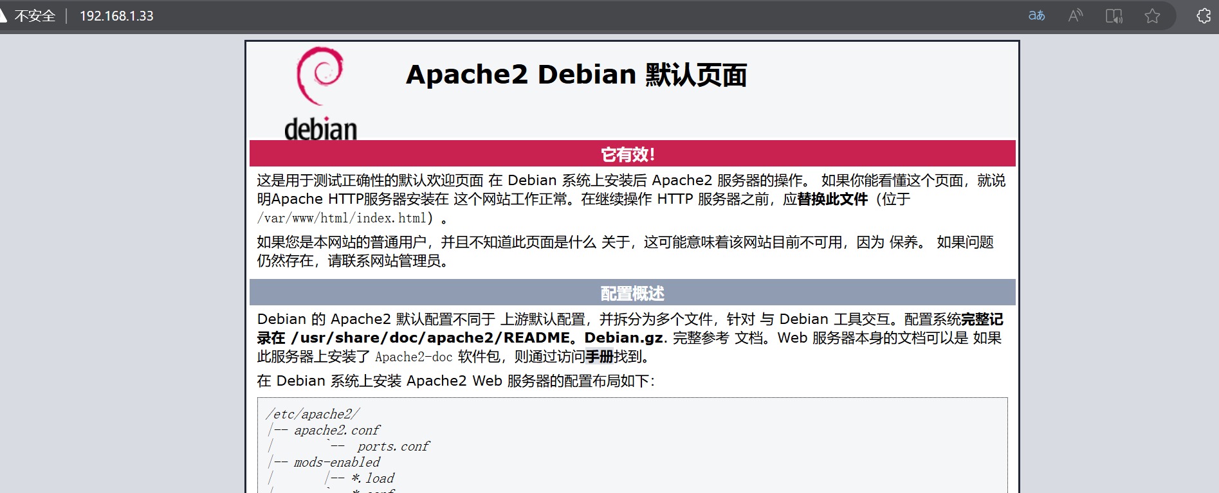Open the immersive reader icon
1219x493 pixels.
[x=1114, y=15]
